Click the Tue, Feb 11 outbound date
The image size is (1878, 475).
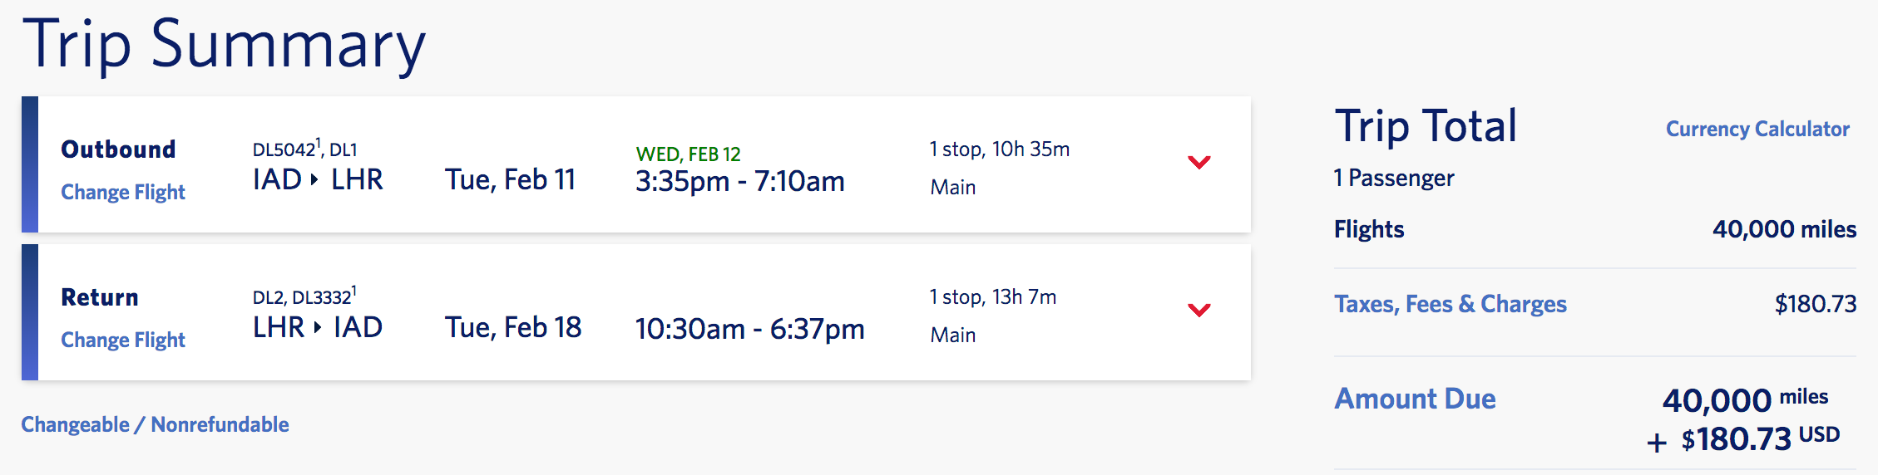(x=510, y=179)
